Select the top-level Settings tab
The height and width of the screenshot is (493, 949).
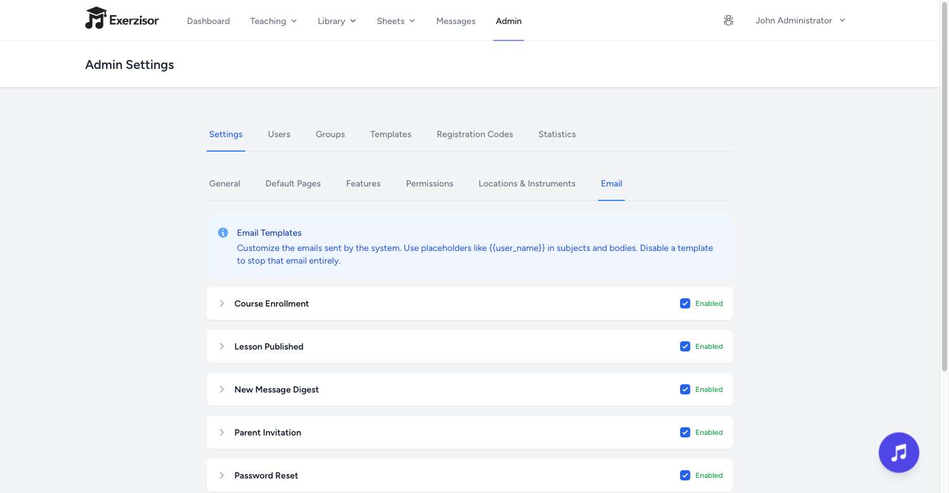click(226, 134)
